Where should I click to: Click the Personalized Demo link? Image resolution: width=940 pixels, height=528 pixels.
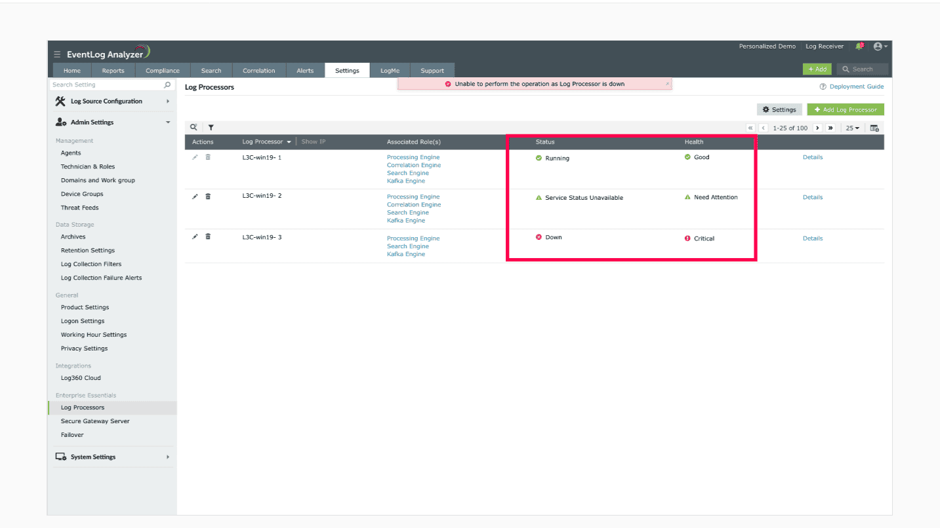(x=767, y=47)
